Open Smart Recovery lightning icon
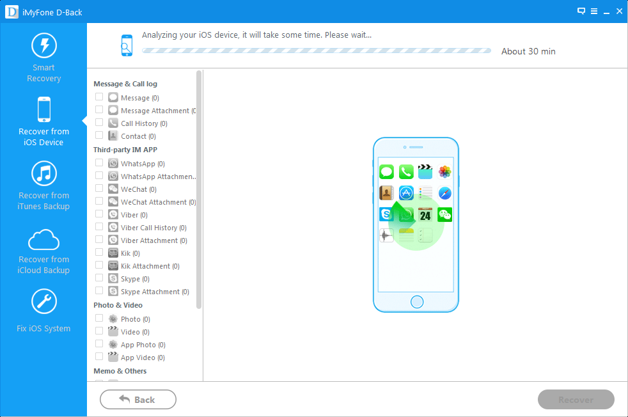Screen dimensions: 628x417 coord(44,45)
